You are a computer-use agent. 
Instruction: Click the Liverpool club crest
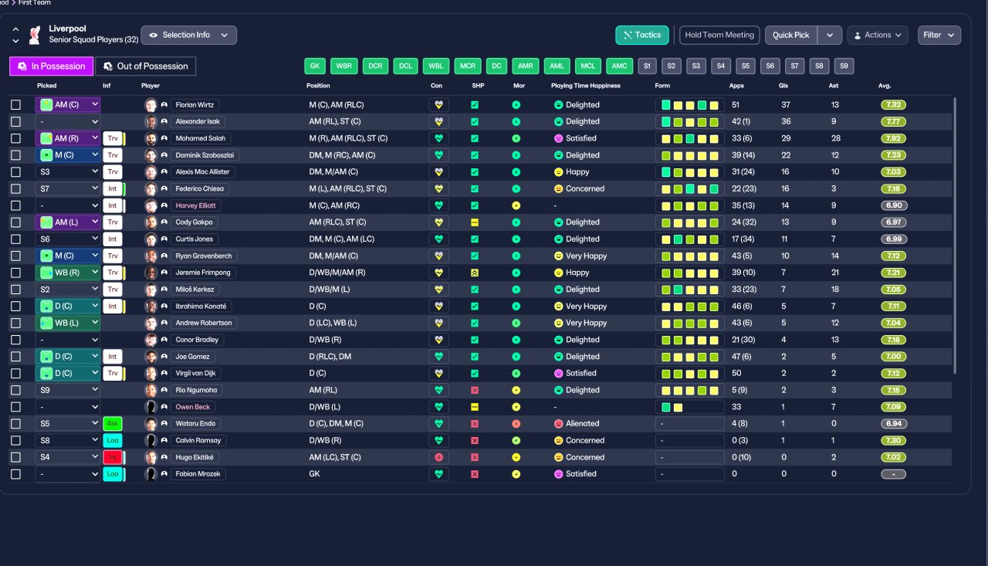point(34,35)
